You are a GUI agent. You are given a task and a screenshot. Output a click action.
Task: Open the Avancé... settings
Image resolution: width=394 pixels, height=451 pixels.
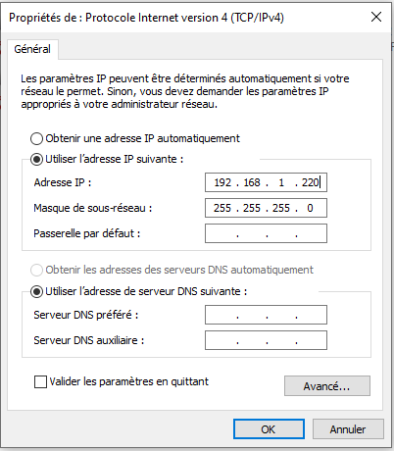coord(327,386)
